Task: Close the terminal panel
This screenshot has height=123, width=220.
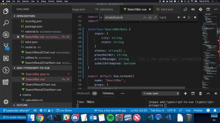Action: coord(216,93)
